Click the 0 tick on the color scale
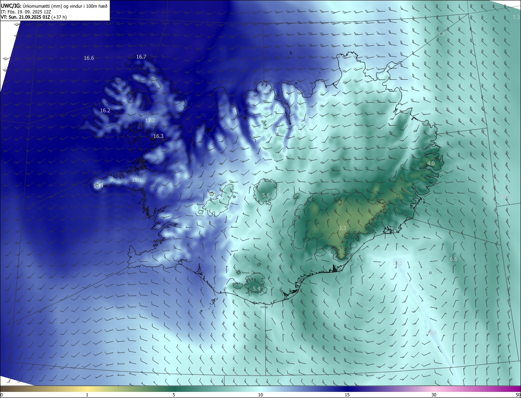The width and height of the screenshot is (521, 398). tap(2, 395)
